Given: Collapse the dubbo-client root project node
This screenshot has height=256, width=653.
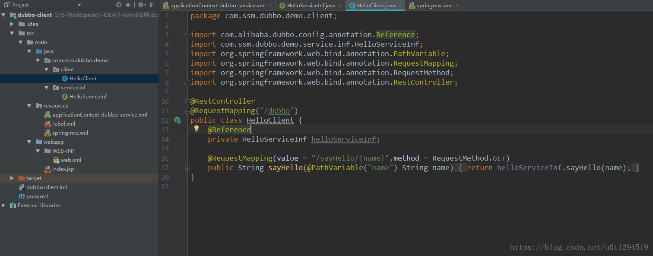Looking at the screenshot, I should pos(3,15).
